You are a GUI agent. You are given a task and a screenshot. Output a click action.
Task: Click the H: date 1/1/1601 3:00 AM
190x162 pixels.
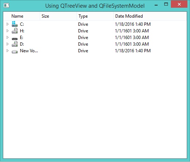tap(132, 31)
